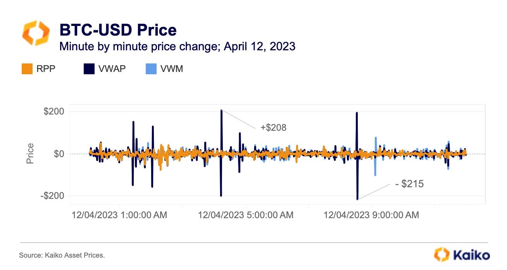This screenshot has width=507, height=270.
Task: Click the BTC-USD Price chart title
Action: pyautogui.click(x=118, y=30)
